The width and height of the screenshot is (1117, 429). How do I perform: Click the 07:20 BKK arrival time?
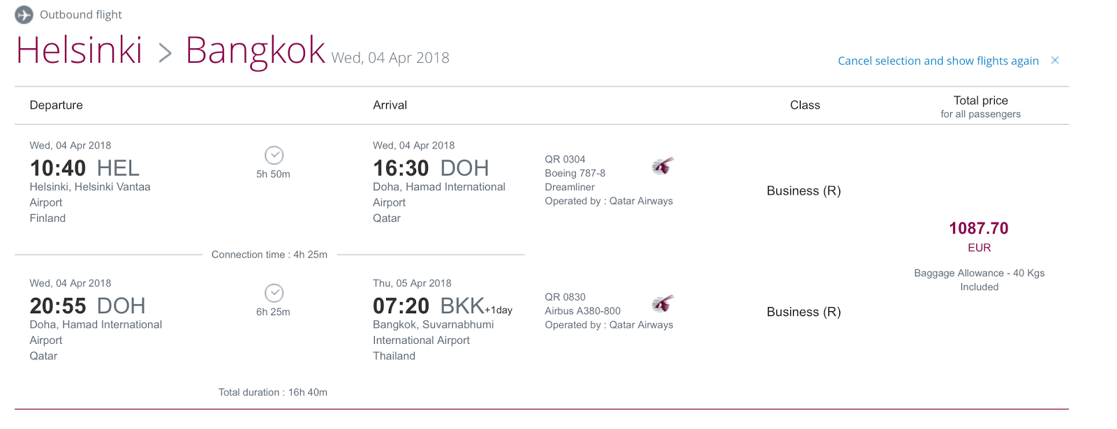(443, 306)
